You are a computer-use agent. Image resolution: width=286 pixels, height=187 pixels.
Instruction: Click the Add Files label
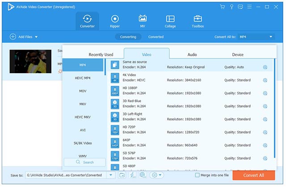[25, 37]
